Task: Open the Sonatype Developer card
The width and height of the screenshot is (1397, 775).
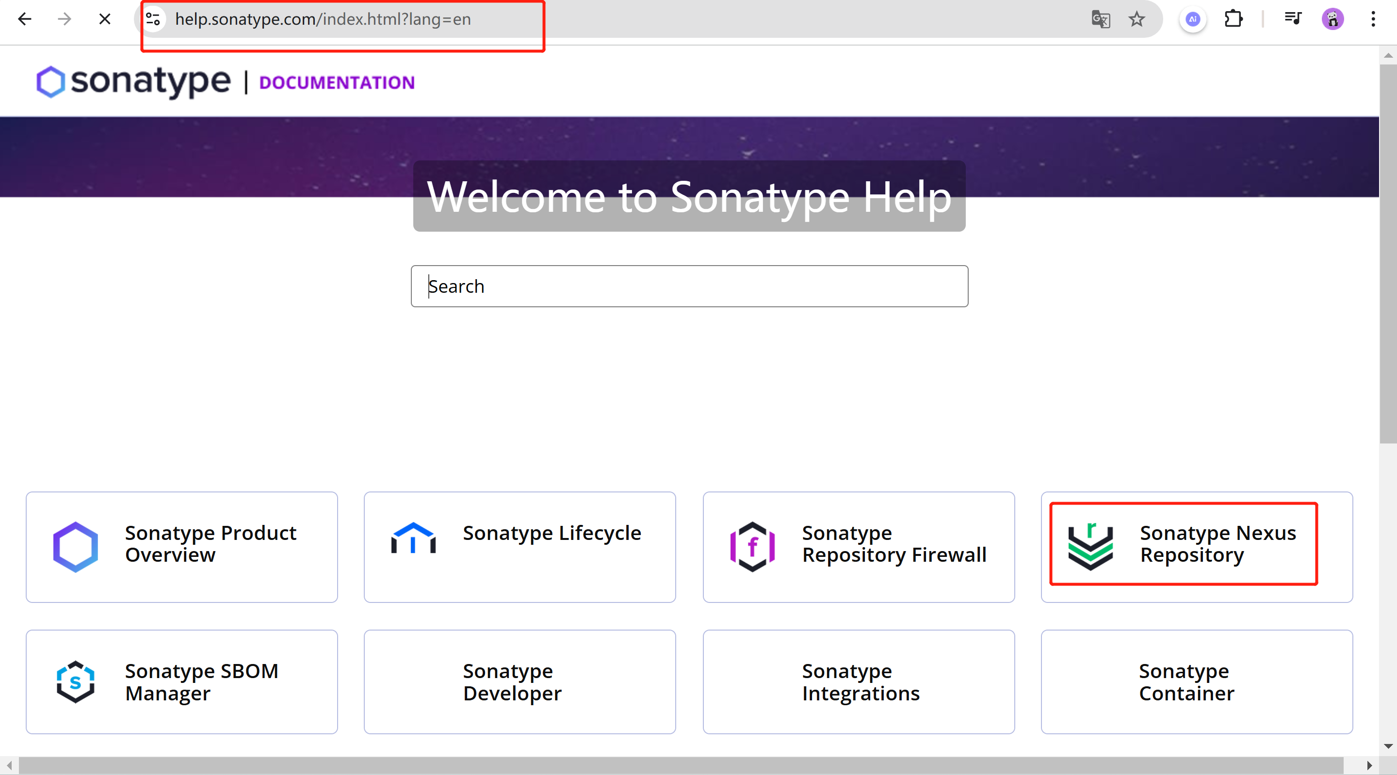Action: click(520, 682)
